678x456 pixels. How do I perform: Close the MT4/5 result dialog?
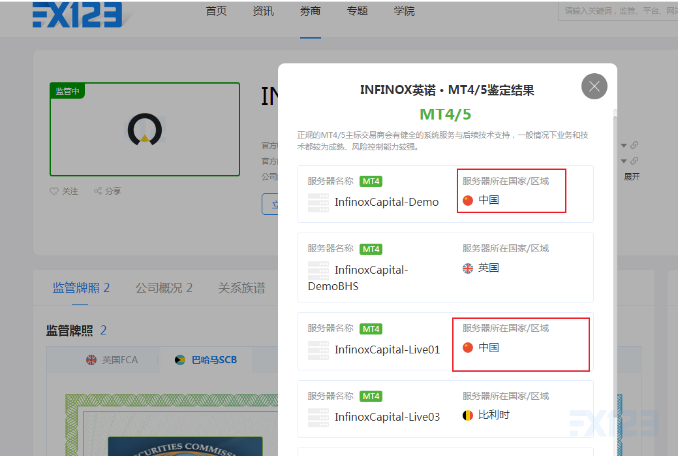coord(594,86)
